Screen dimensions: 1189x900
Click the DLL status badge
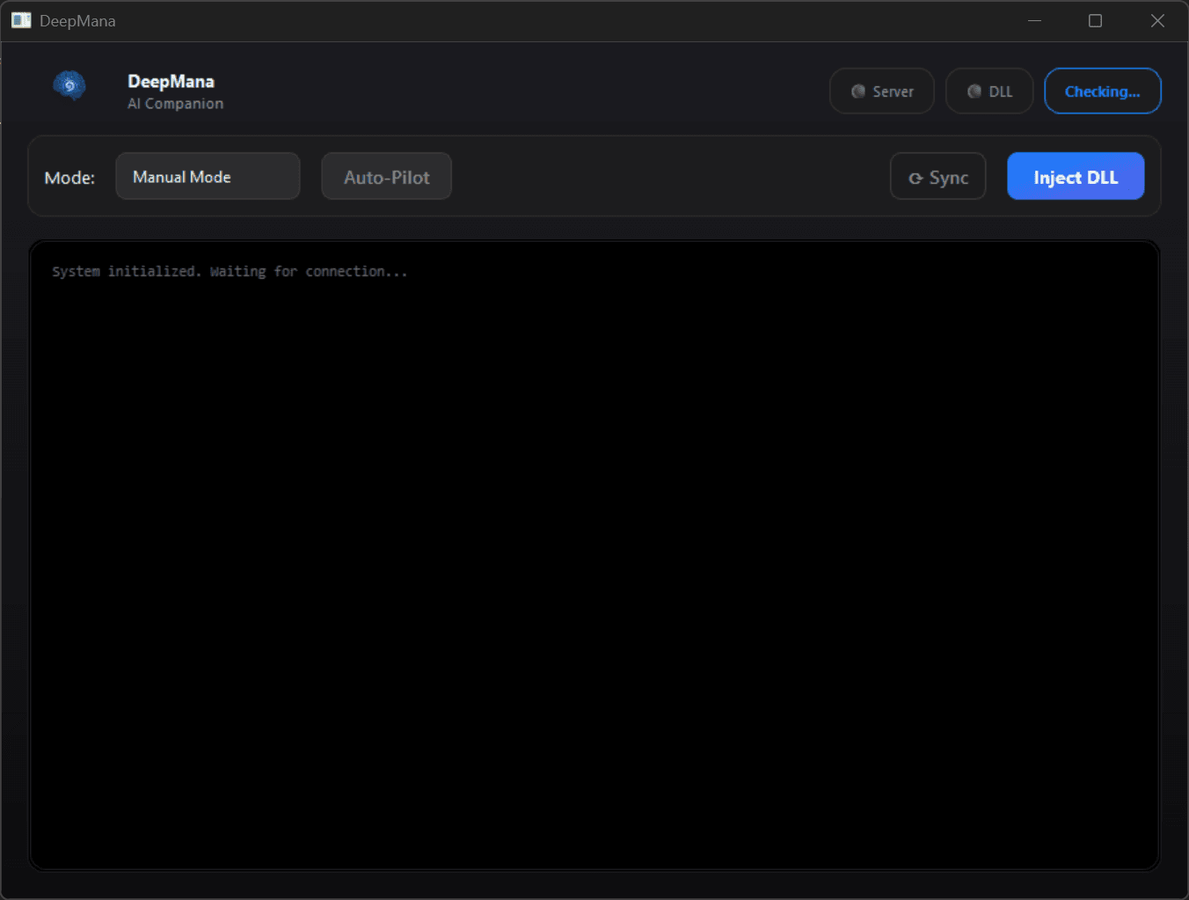988,91
